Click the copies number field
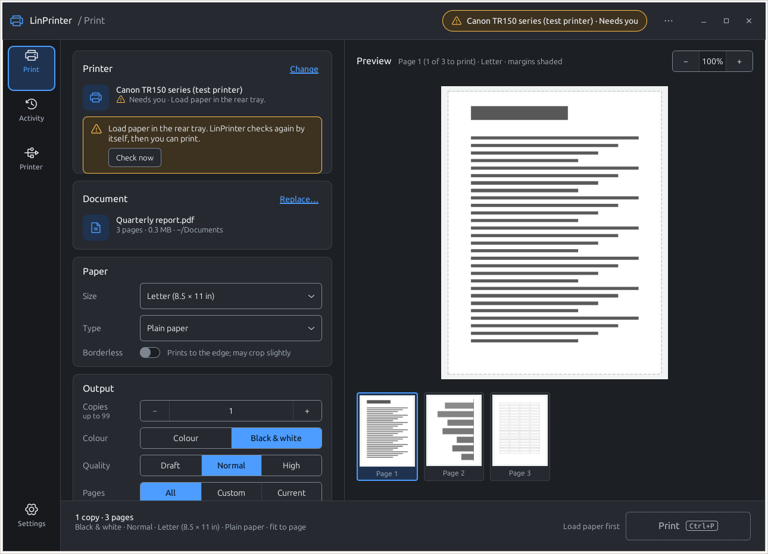Screen dimensions: 768x554 point(231,411)
